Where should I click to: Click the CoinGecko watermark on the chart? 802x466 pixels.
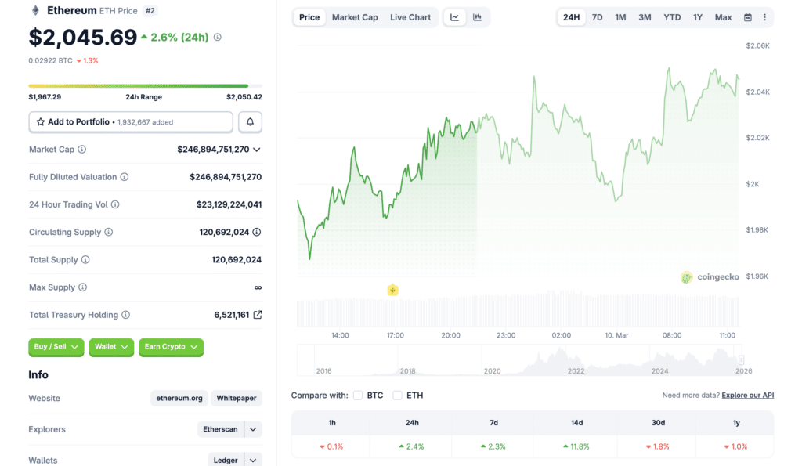pos(710,276)
